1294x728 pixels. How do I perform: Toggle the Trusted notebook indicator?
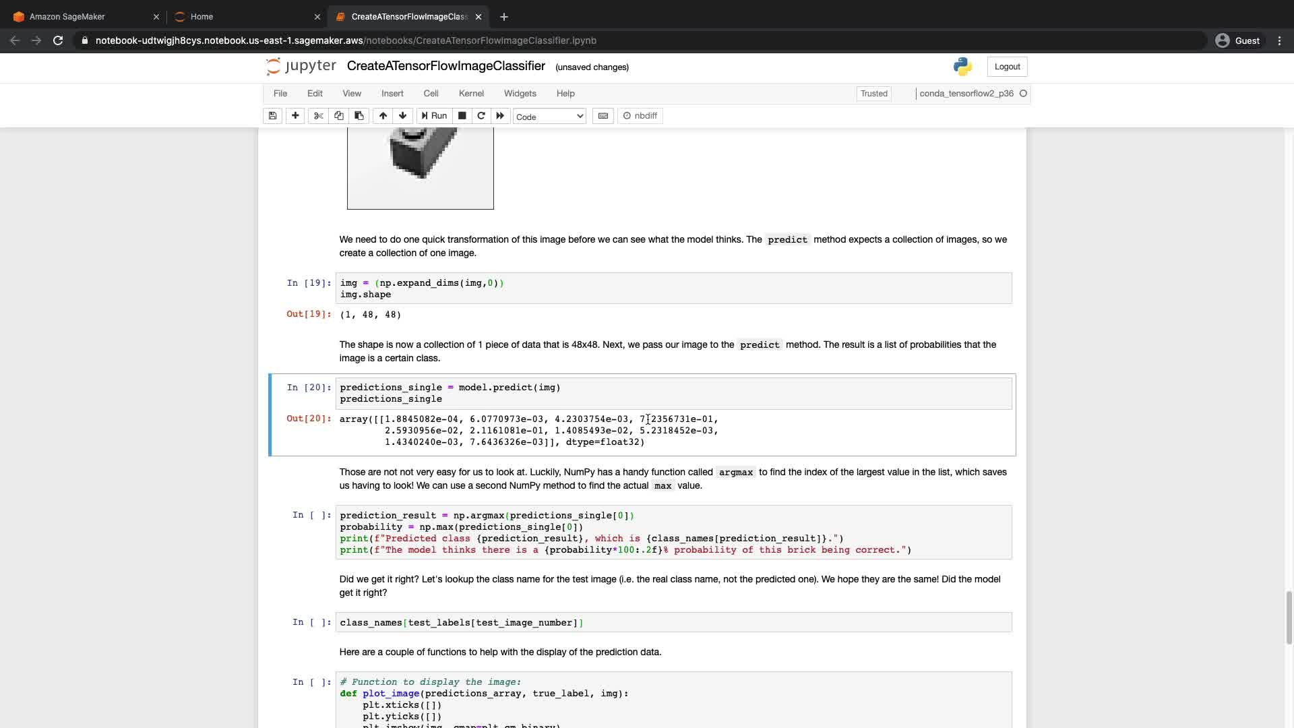coord(873,94)
